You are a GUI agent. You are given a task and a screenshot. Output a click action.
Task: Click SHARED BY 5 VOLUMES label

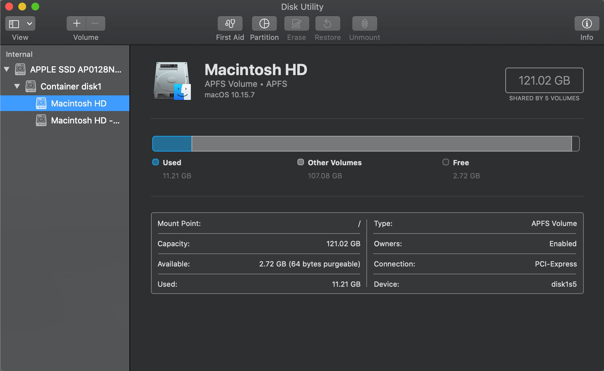(544, 98)
